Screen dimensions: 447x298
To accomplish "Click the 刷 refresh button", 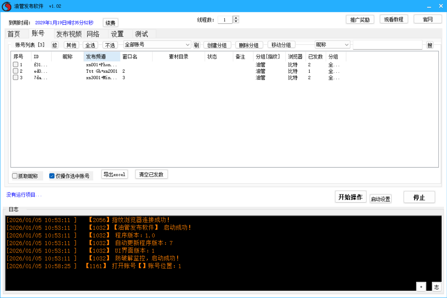I will click(x=196, y=45).
